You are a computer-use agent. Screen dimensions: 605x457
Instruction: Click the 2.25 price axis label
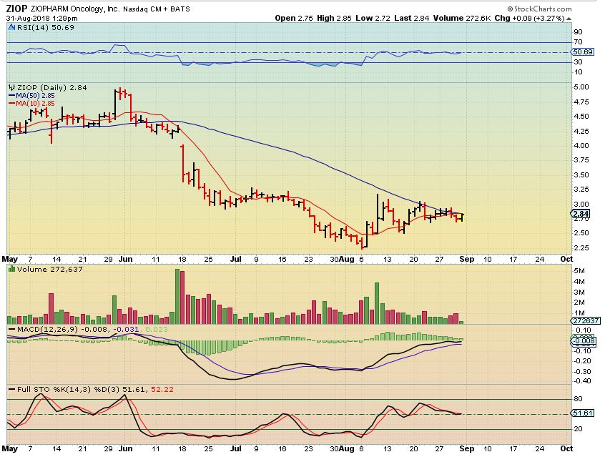coord(581,247)
